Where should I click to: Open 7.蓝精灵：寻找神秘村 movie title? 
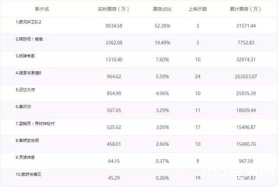[35, 124]
